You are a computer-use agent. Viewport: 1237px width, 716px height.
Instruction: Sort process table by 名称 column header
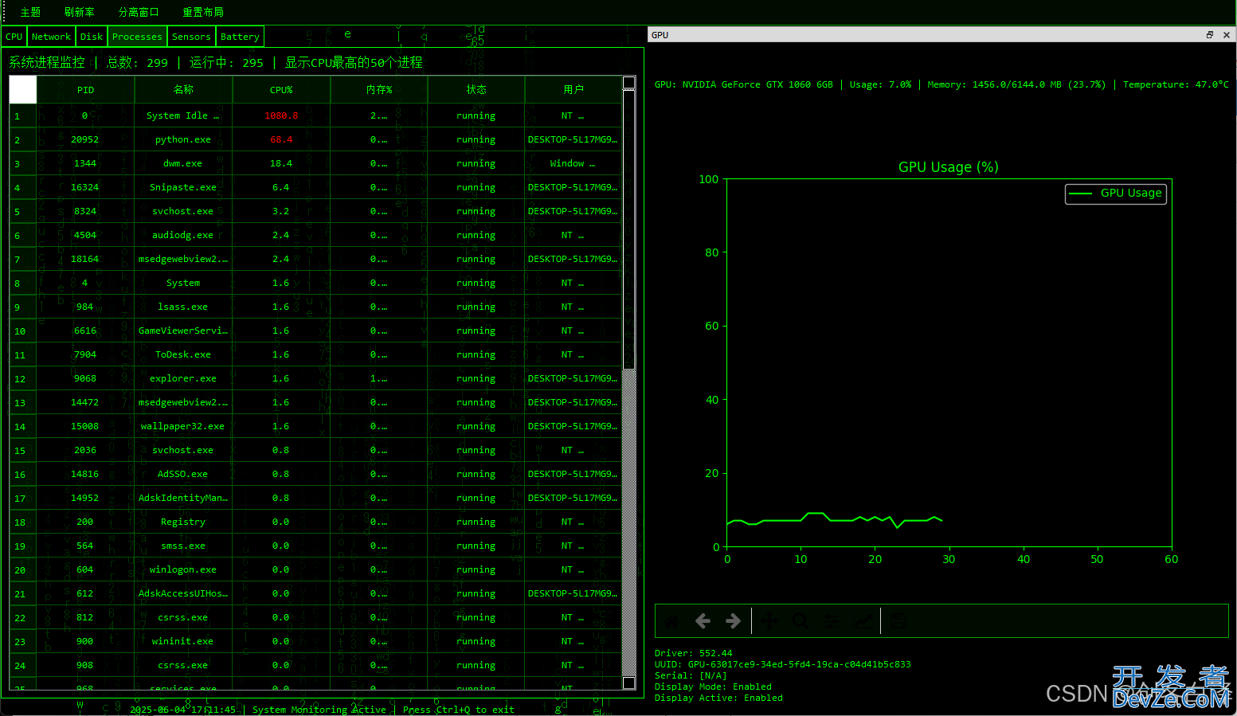pos(183,90)
